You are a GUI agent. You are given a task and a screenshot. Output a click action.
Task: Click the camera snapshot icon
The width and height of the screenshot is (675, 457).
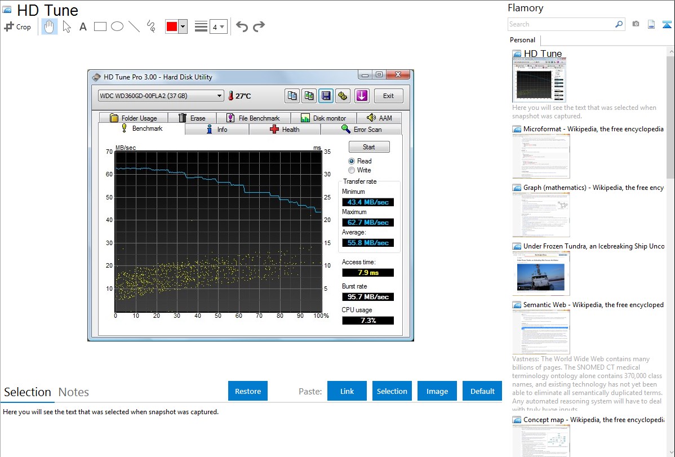(x=636, y=24)
